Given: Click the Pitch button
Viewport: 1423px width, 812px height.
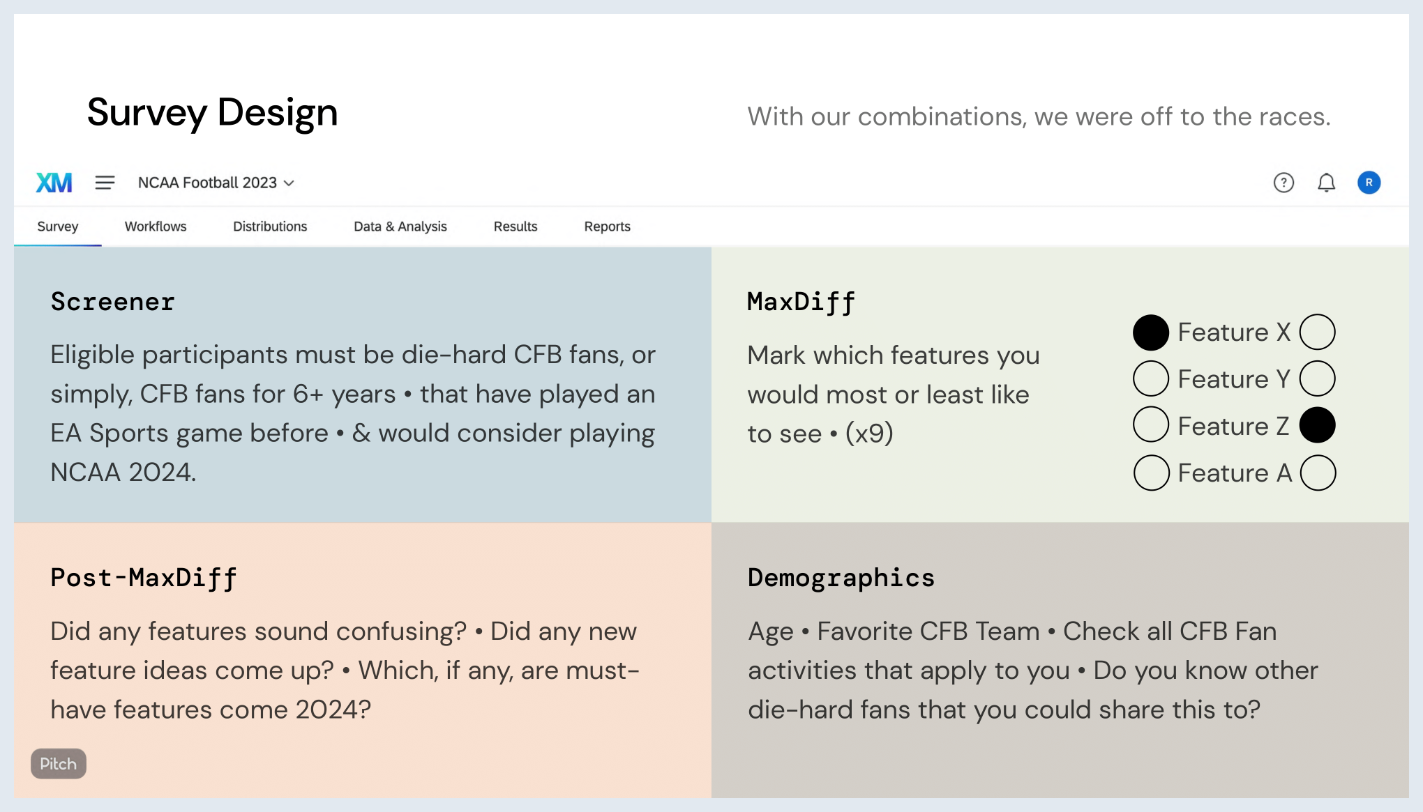Looking at the screenshot, I should point(58,763).
